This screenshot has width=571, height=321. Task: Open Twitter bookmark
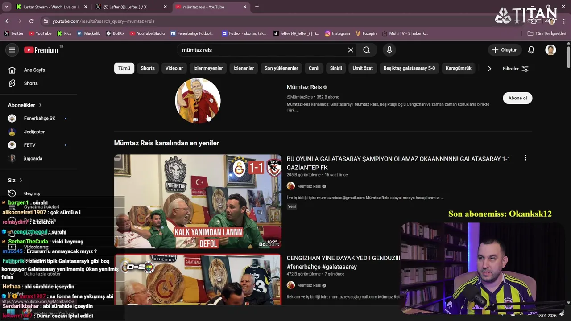click(x=14, y=33)
